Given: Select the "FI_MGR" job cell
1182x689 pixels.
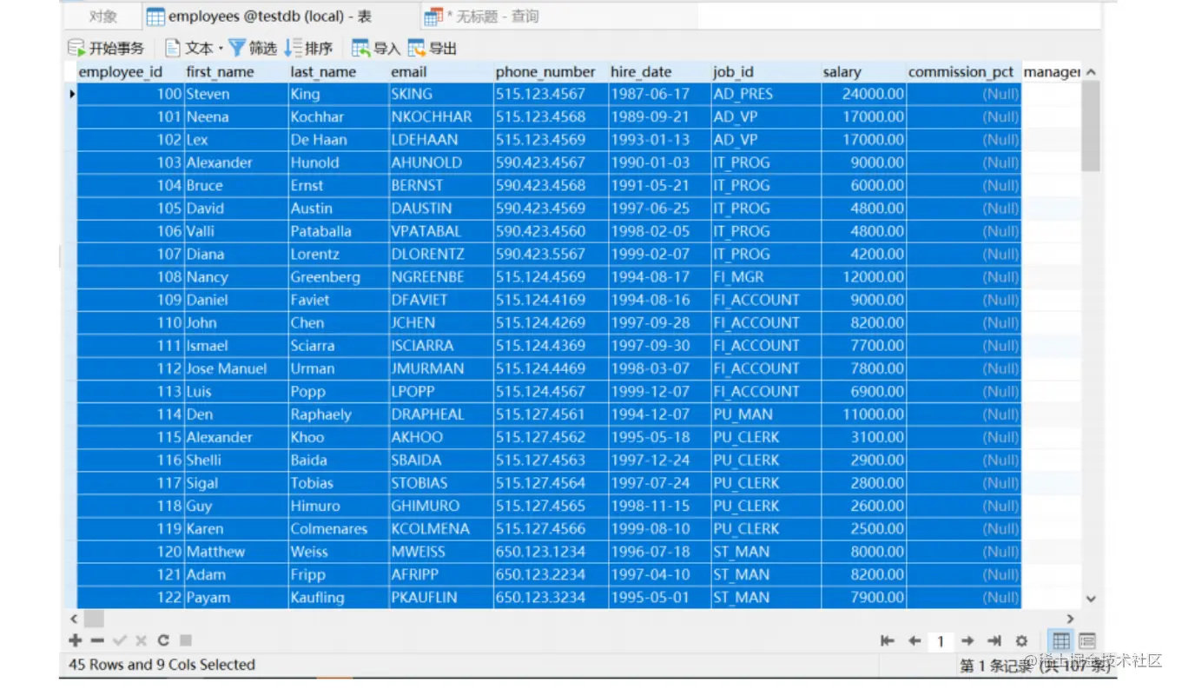Looking at the screenshot, I should 765,277.
